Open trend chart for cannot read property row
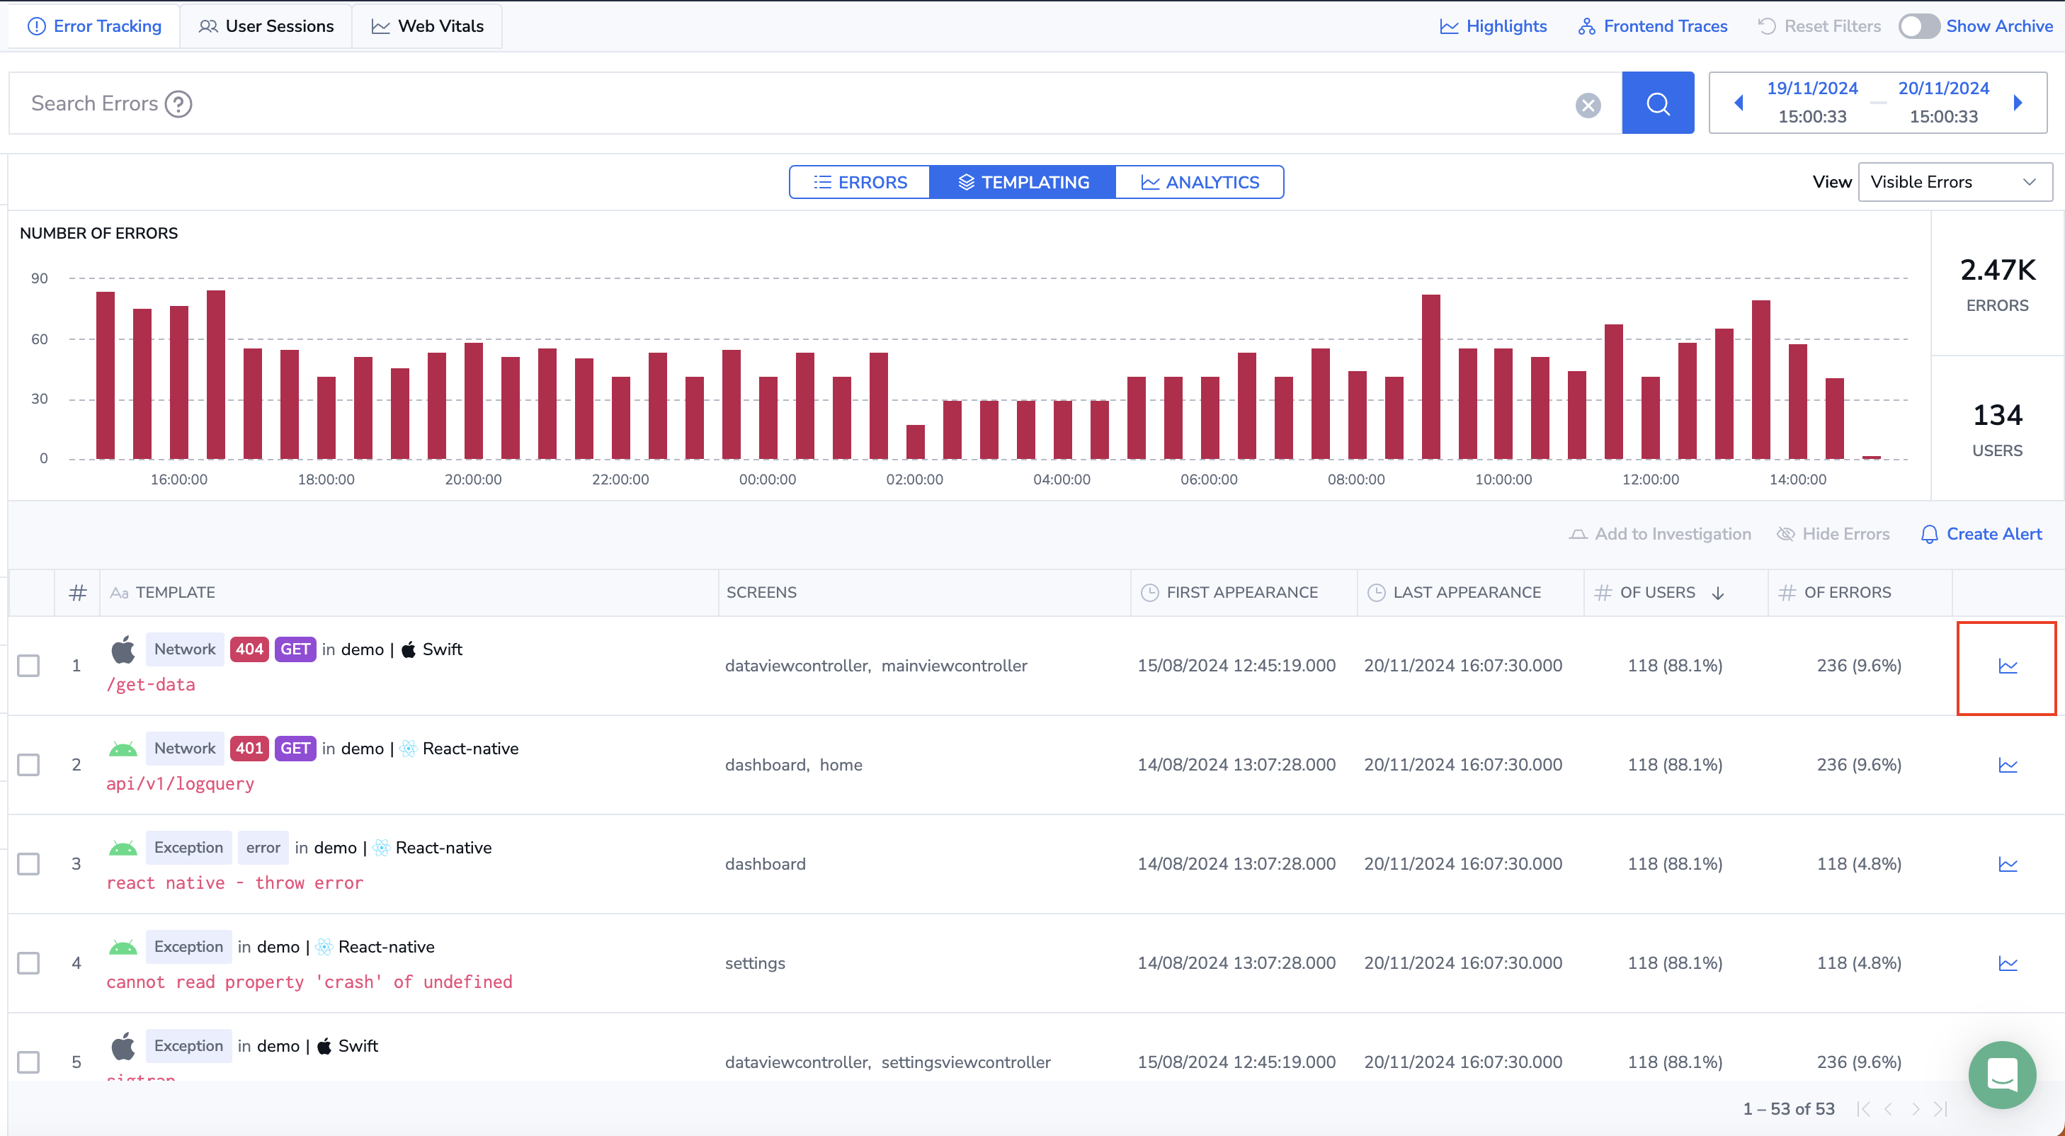The width and height of the screenshot is (2065, 1136). pyautogui.click(x=2006, y=962)
